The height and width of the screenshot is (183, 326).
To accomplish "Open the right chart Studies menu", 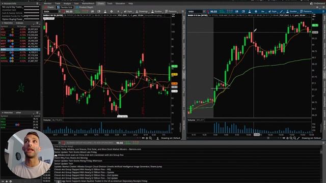I will 292,11.
